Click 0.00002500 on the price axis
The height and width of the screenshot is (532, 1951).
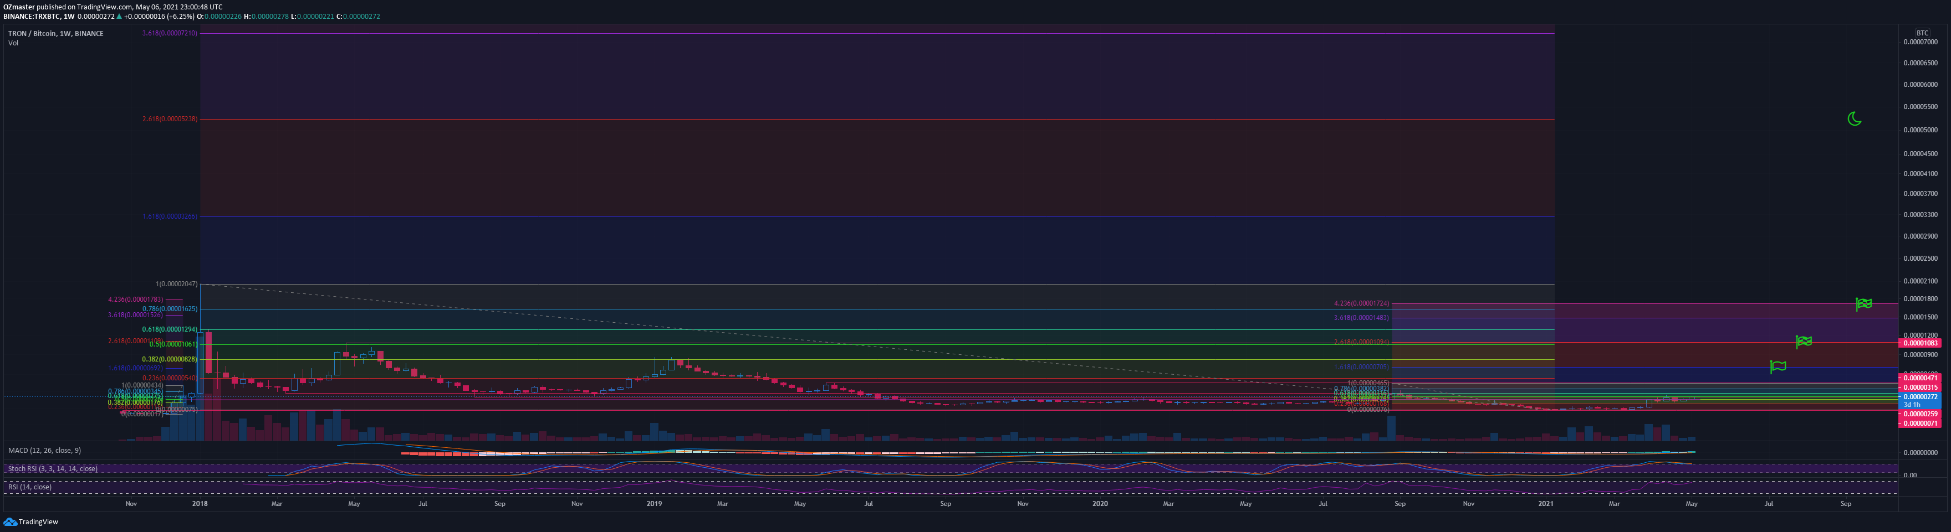(x=1920, y=259)
